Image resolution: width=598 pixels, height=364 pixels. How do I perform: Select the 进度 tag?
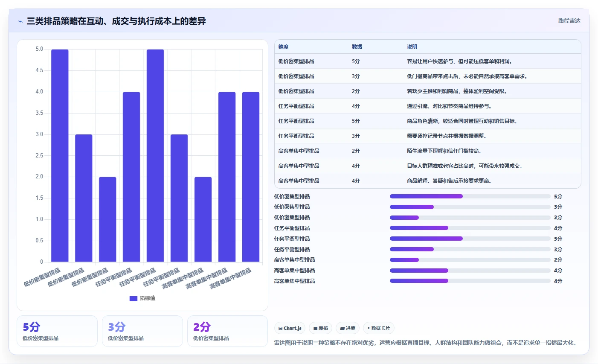[348, 328]
